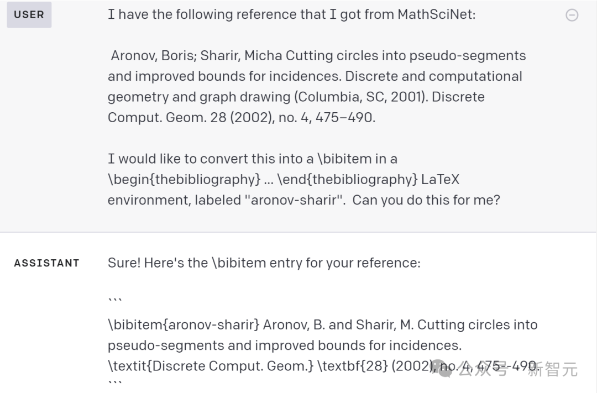Click the opening triple-backtick code fence
Screen dimensions: 597x393
pyautogui.click(x=114, y=301)
